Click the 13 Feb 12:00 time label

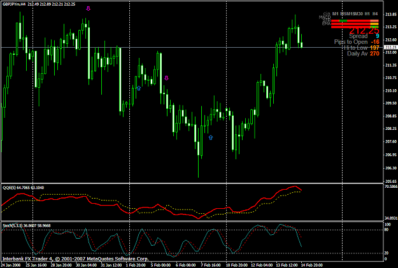click(x=287, y=265)
